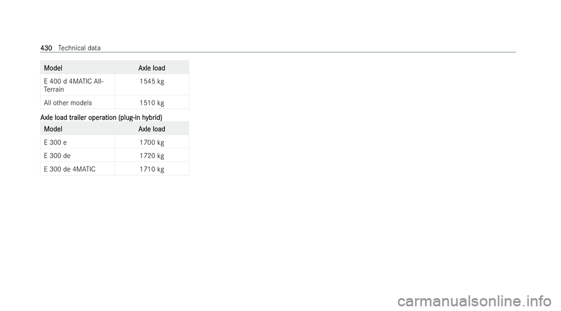Select the E 300 de row label
The width and height of the screenshot is (561, 311).
point(57,156)
